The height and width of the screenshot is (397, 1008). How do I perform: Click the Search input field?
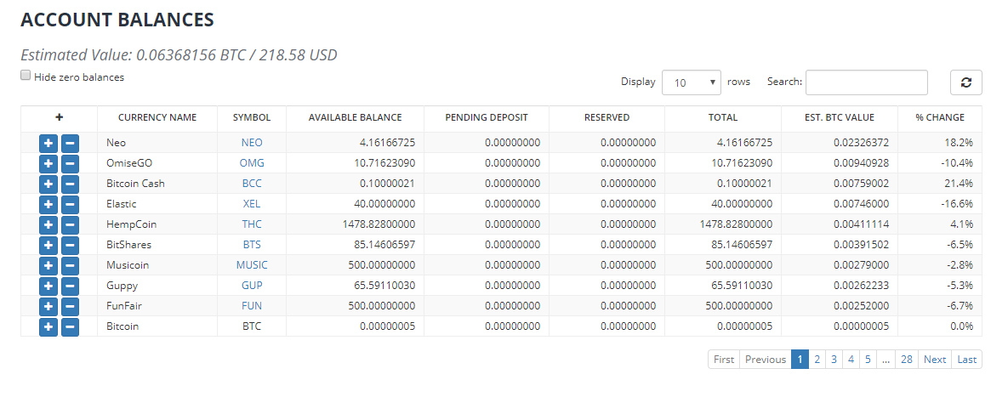click(867, 82)
